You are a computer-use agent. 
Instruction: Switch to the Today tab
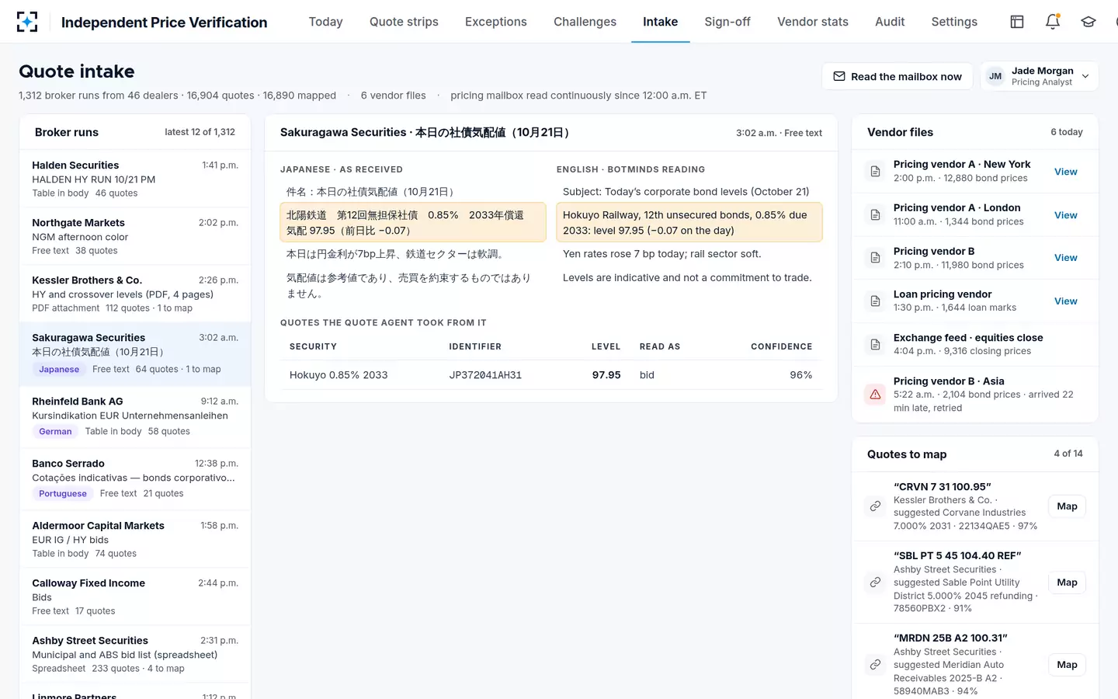coord(325,22)
